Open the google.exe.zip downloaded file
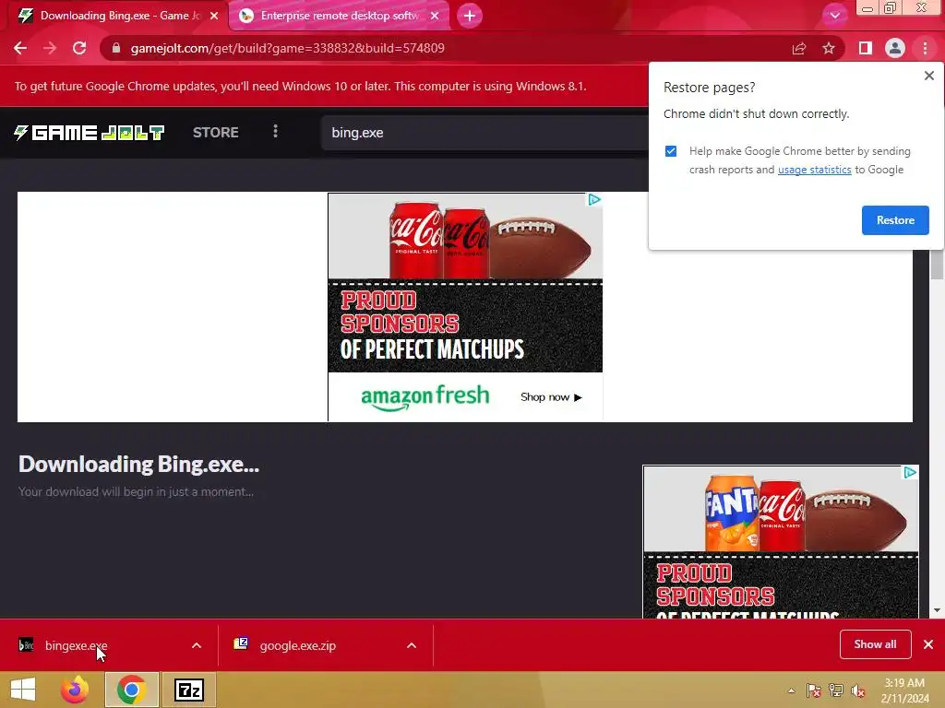Screen dimensions: 945x708 coord(298,645)
